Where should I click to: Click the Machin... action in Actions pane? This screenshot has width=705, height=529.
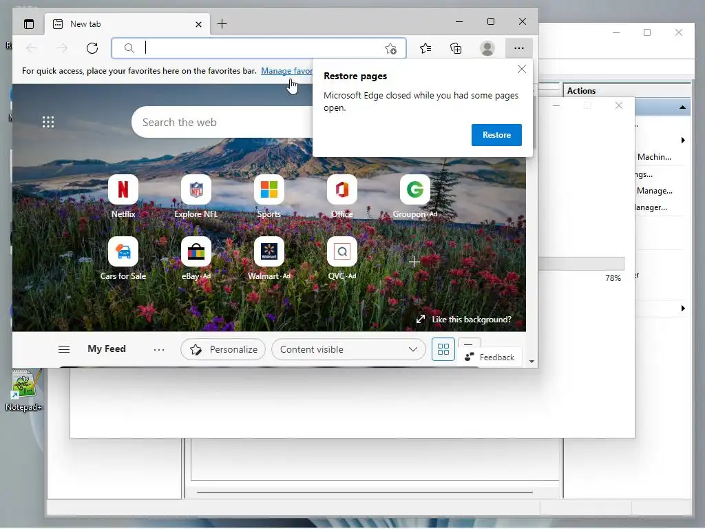tap(654, 157)
